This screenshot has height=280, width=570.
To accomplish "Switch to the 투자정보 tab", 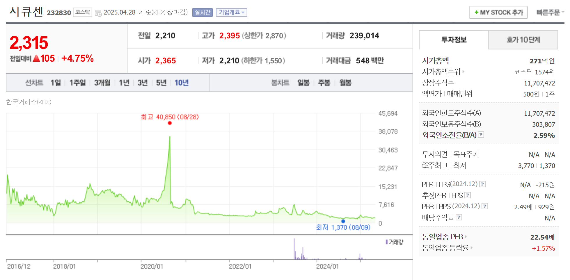I will coord(454,40).
